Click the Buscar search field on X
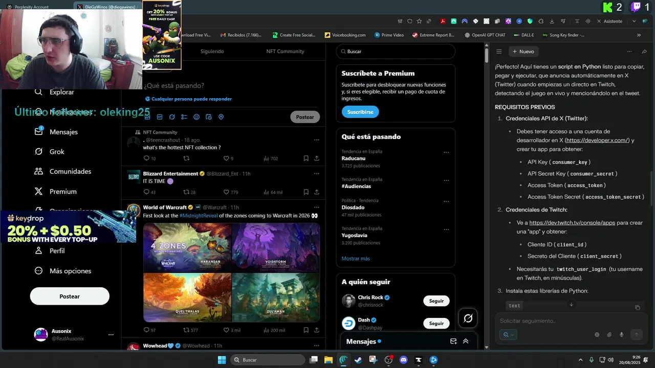 [x=396, y=52]
